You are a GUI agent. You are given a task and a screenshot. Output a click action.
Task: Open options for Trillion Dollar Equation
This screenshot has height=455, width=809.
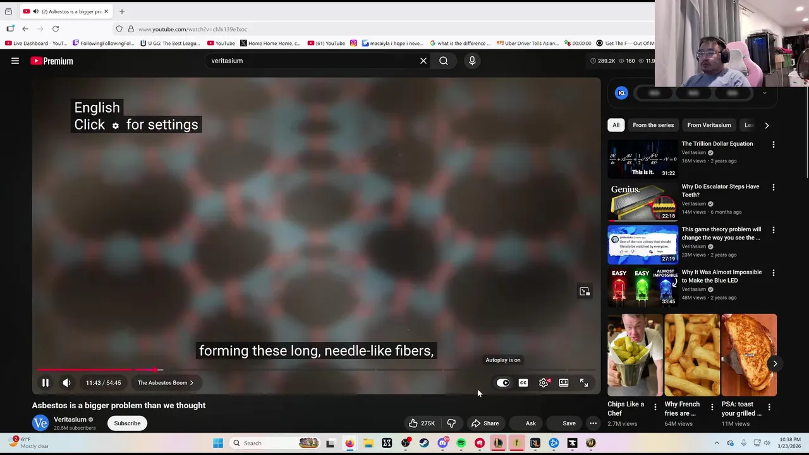click(773, 145)
